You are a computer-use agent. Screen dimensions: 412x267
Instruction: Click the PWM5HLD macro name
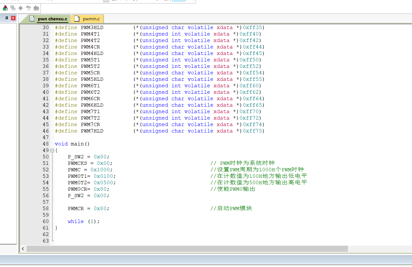[x=92, y=79]
